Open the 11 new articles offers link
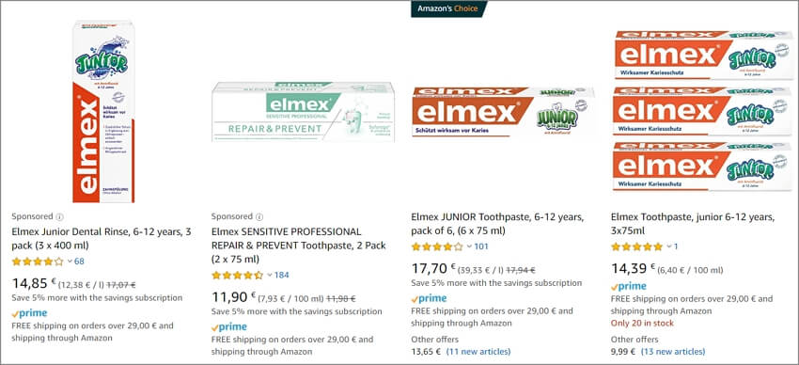 (x=478, y=352)
